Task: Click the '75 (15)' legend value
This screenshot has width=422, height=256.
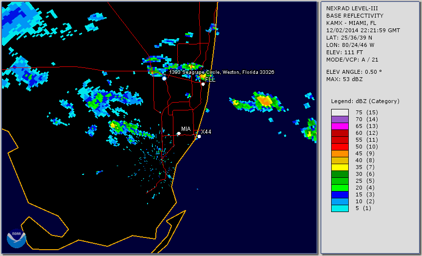Action: [x=366, y=112]
